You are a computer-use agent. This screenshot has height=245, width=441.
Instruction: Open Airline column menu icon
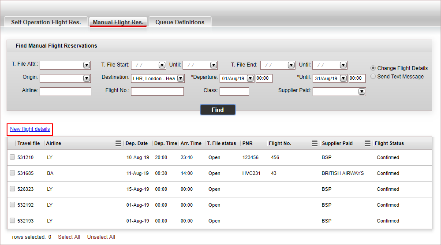coord(118,143)
